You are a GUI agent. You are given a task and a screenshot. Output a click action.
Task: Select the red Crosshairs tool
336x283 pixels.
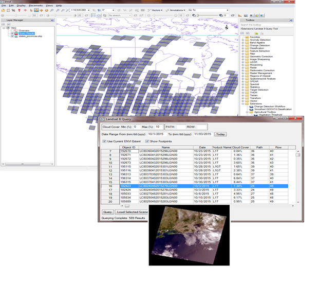pyautogui.click(x=25, y=10)
